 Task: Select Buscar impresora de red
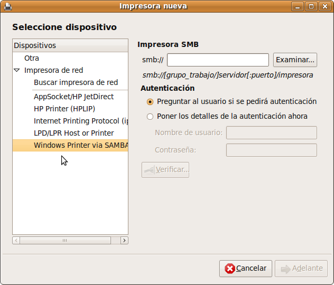pos(76,82)
